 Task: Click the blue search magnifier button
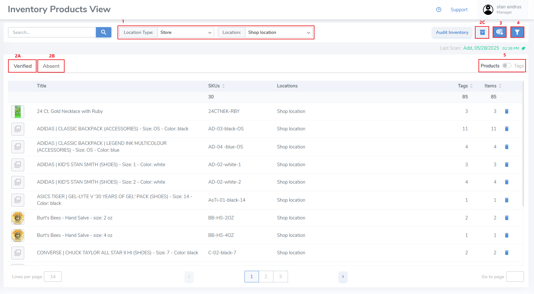coord(103,32)
